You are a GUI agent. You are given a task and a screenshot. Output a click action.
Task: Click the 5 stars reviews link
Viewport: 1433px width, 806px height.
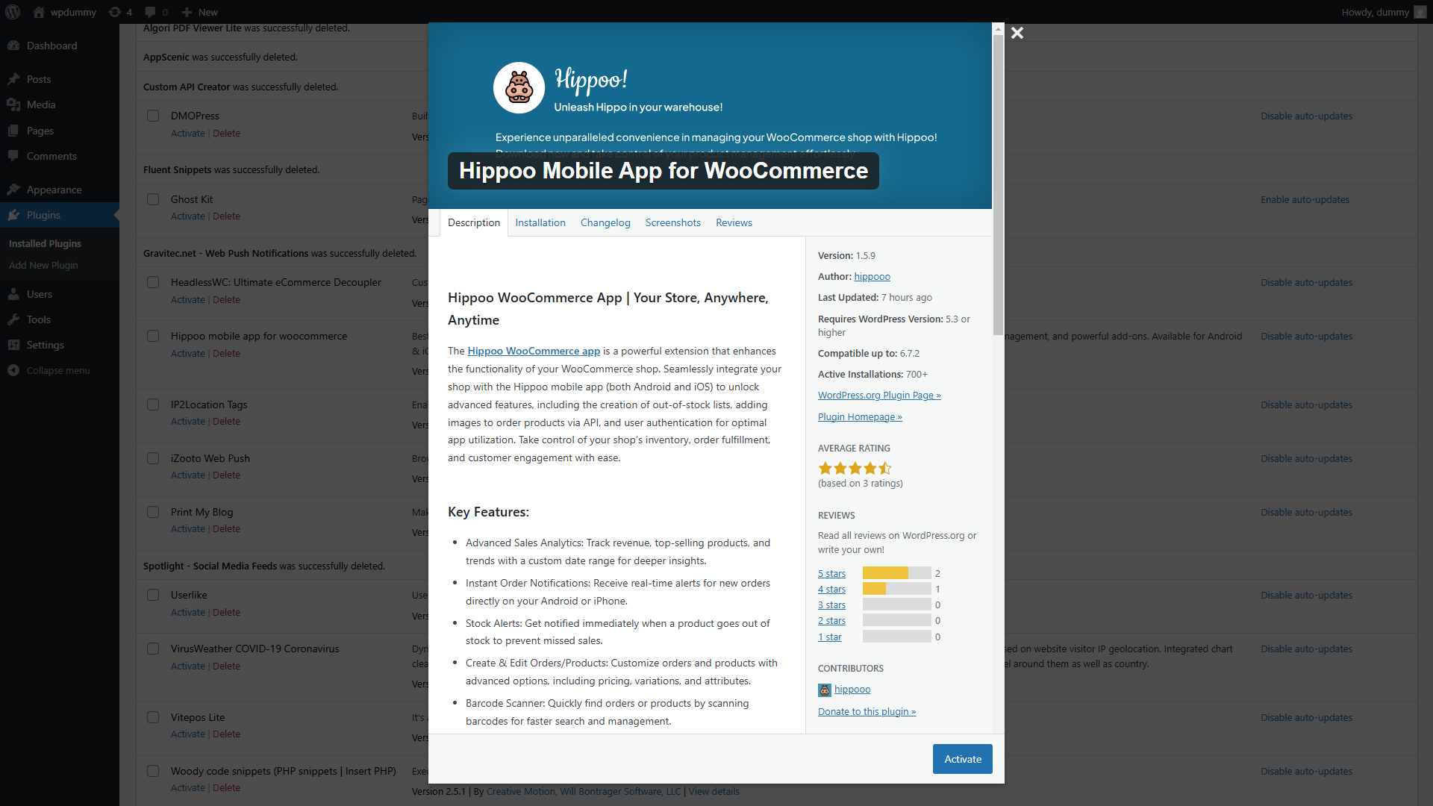pos(831,573)
